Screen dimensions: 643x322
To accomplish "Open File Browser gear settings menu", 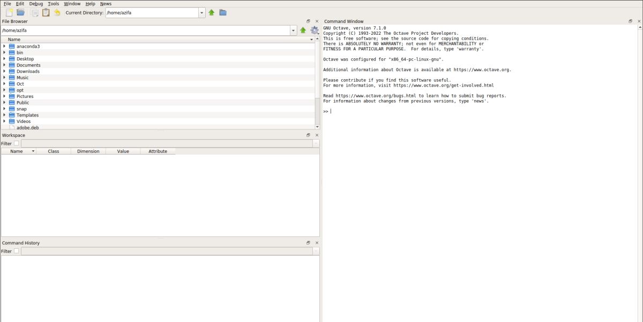I will click(315, 30).
